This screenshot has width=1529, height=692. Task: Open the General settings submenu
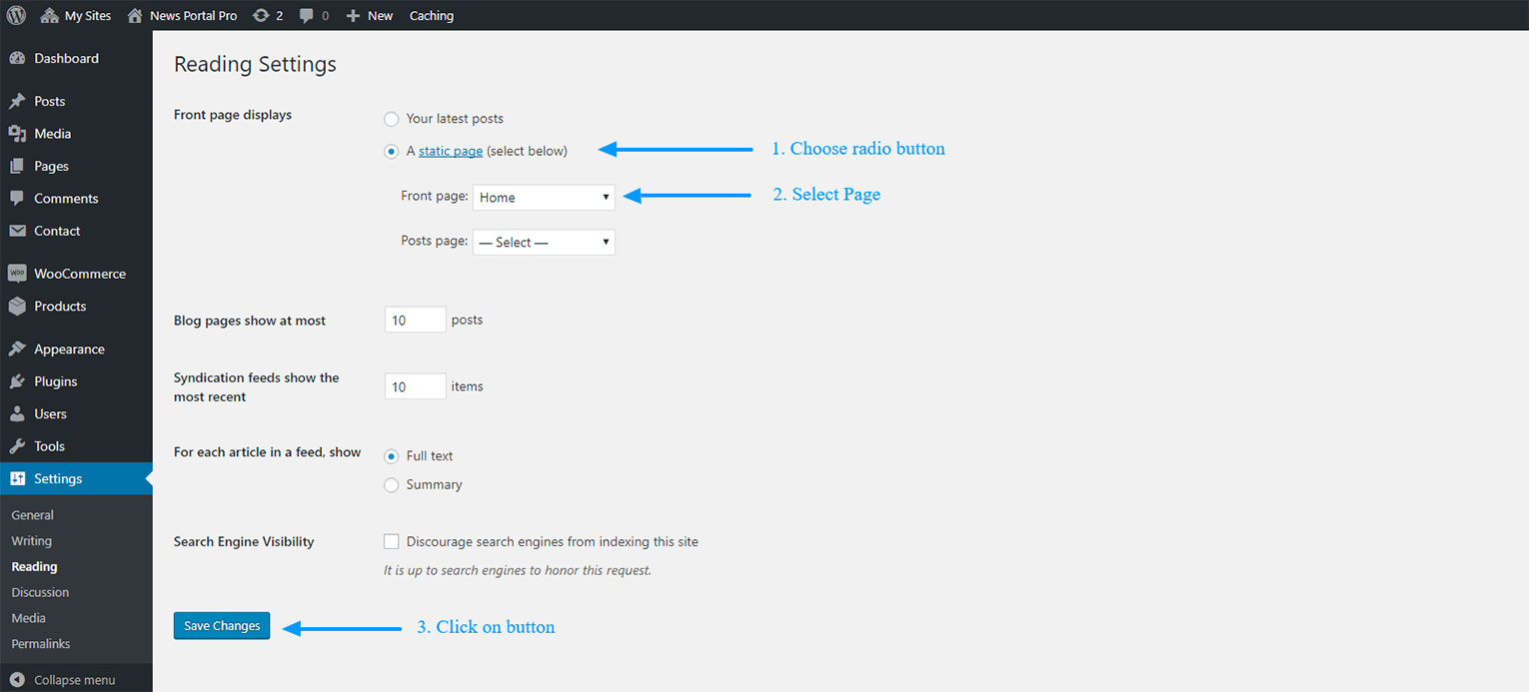[33, 515]
